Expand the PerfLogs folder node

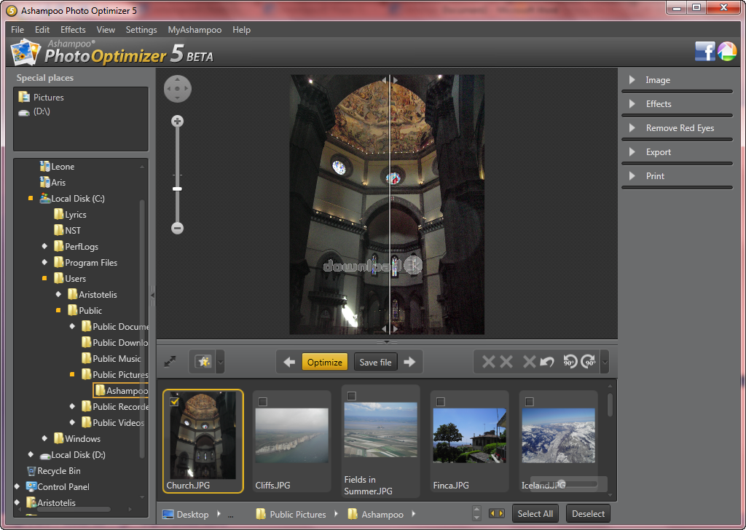pos(44,246)
